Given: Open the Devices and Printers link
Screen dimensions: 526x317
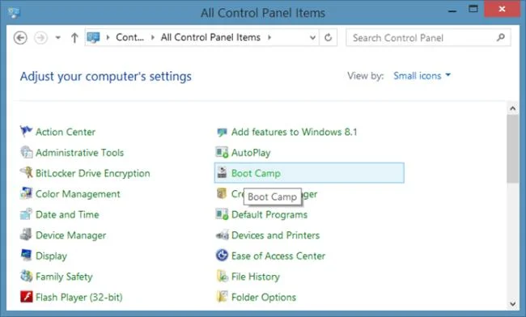Looking at the screenshot, I should (x=275, y=235).
